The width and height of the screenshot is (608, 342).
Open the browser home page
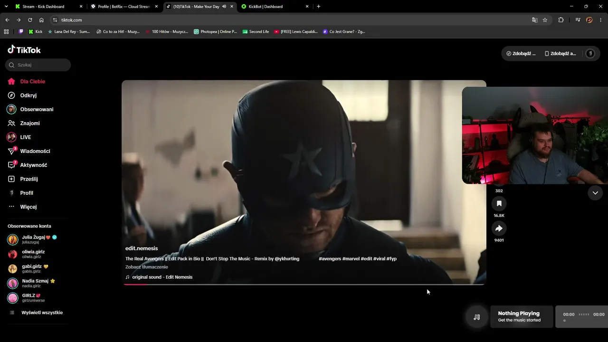tap(41, 20)
